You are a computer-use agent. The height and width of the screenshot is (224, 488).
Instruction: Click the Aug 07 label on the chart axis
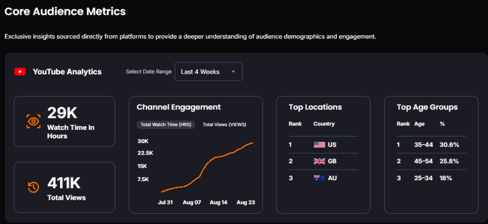[192, 202]
